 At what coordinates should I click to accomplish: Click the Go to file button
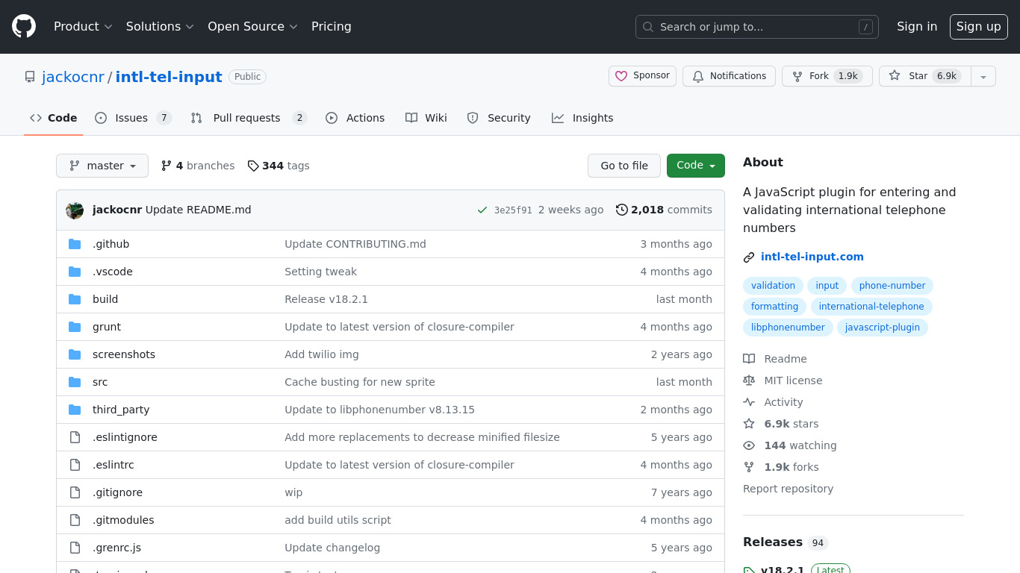point(624,166)
